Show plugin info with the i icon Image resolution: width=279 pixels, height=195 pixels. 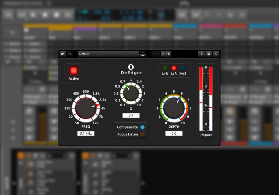point(216,54)
